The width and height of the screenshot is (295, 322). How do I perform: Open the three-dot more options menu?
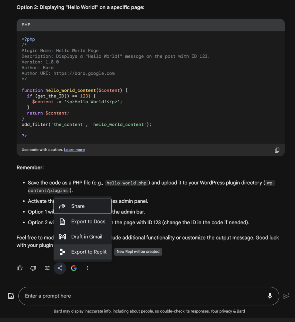(87, 268)
